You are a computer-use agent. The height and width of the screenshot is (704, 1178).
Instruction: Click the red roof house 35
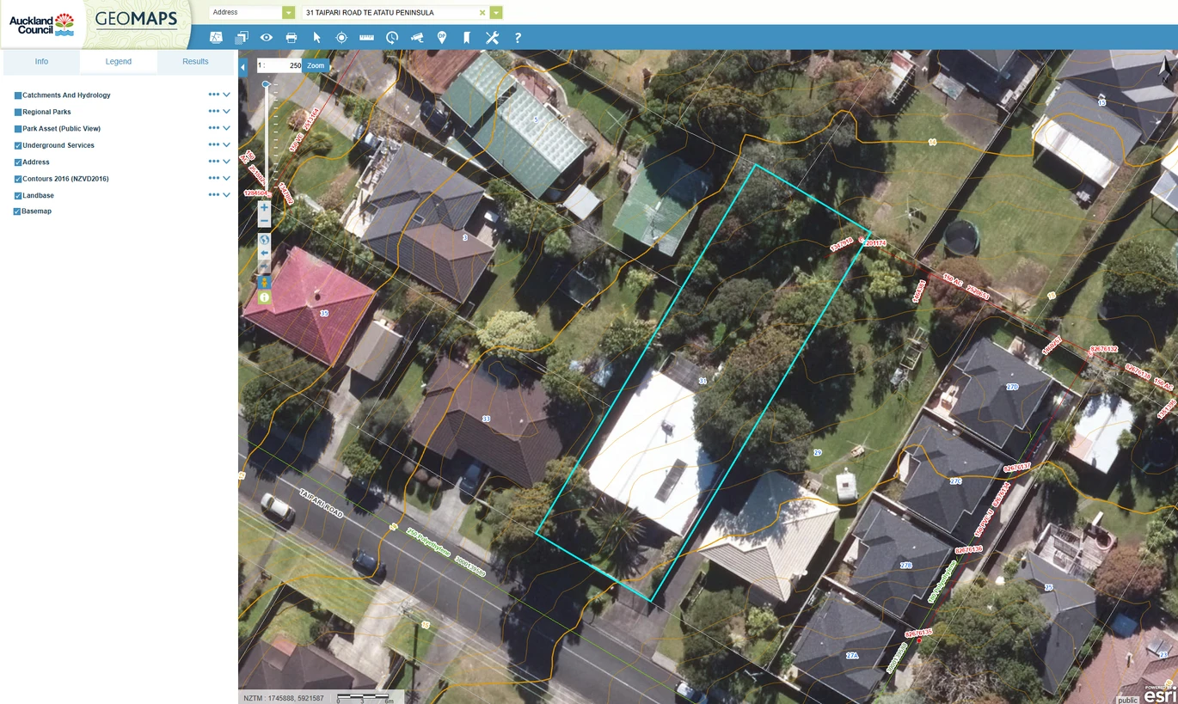pos(308,305)
